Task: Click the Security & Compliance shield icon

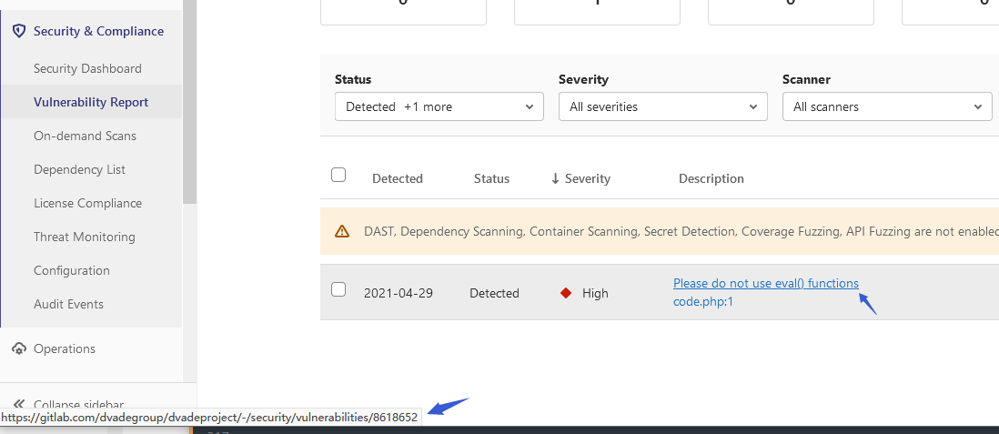Action: point(18,31)
